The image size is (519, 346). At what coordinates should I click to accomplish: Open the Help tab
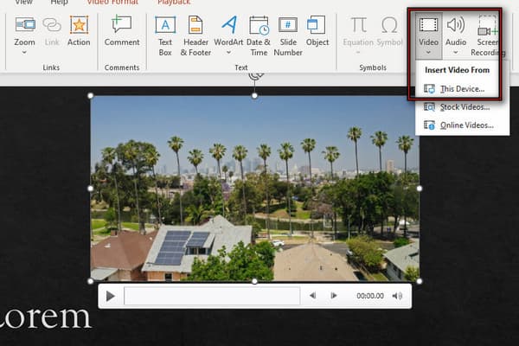point(59,3)
